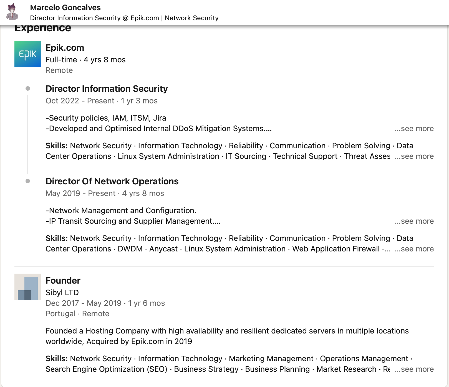Screen dimensions: 449x387
Task: Click the Sibyl LTD company name
Action: pos(62,292)
